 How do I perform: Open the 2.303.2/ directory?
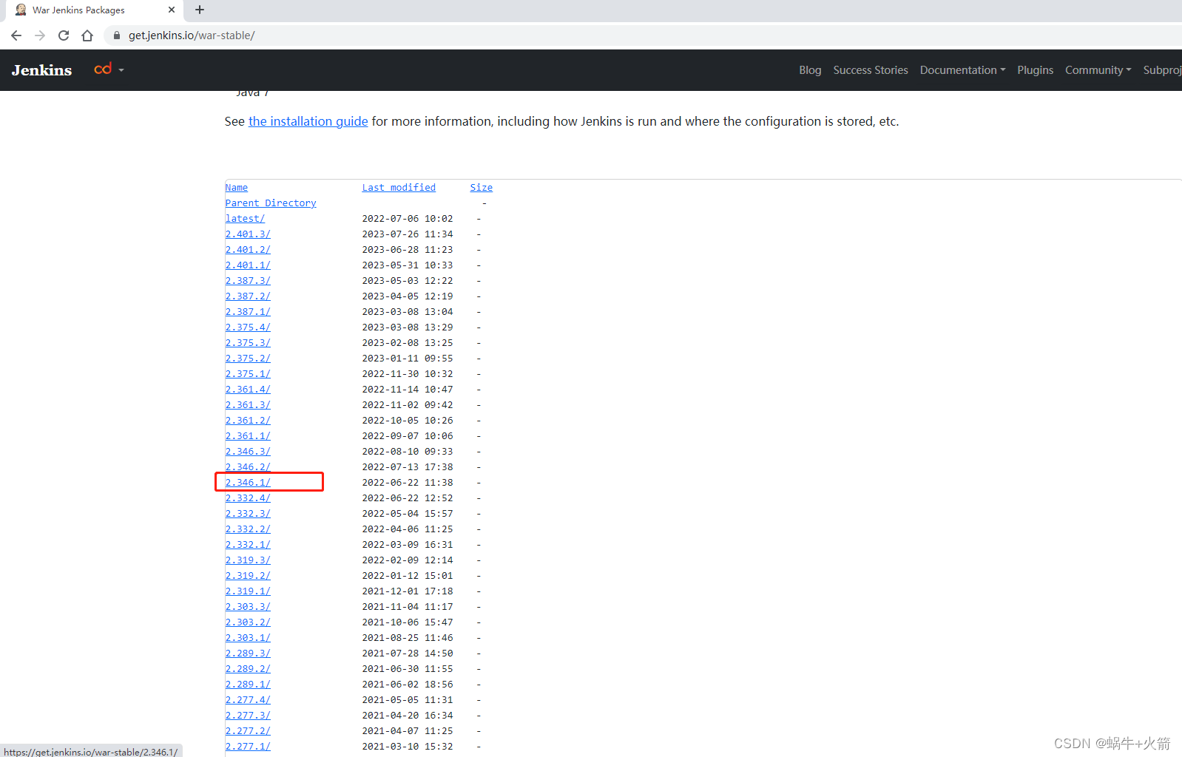pos(248,622)
